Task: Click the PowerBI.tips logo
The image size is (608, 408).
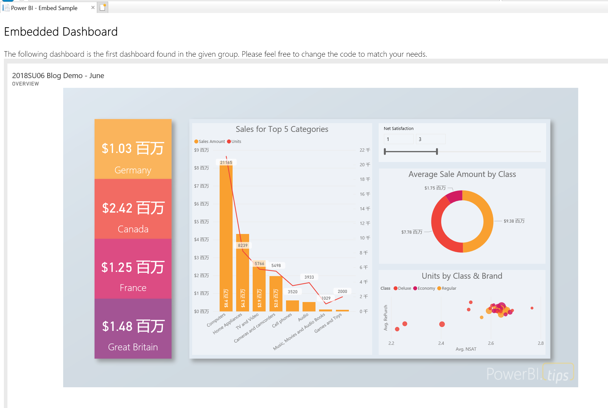Action: click(530, 374)
